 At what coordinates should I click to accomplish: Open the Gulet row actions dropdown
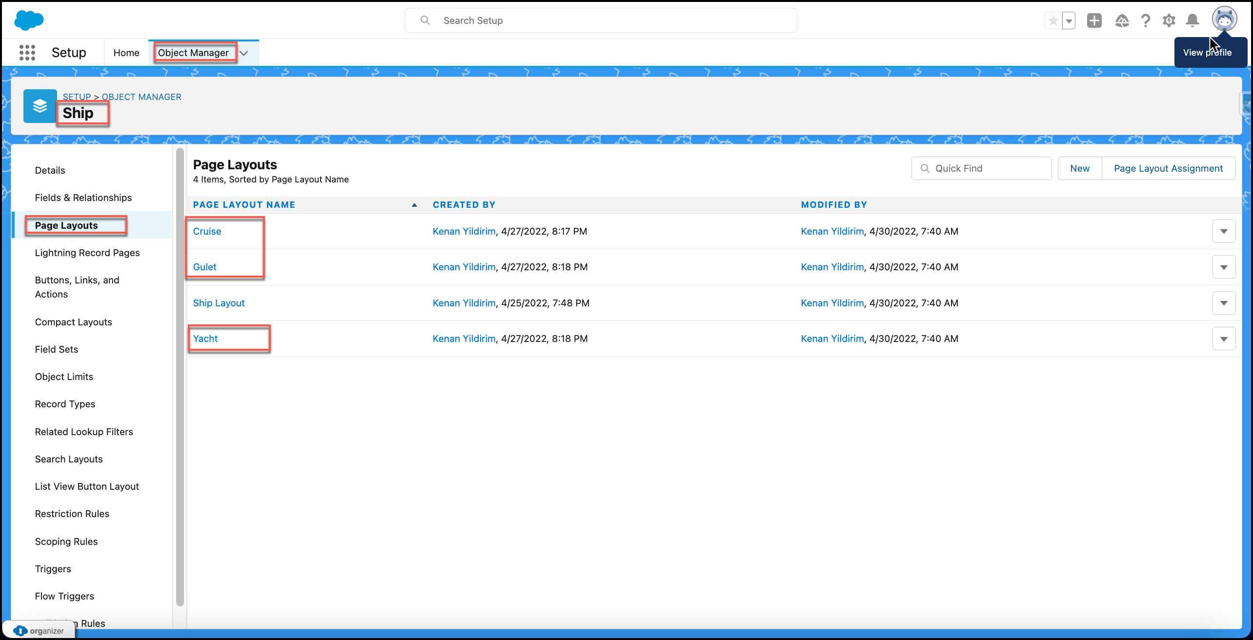(x=1224, y=267)
